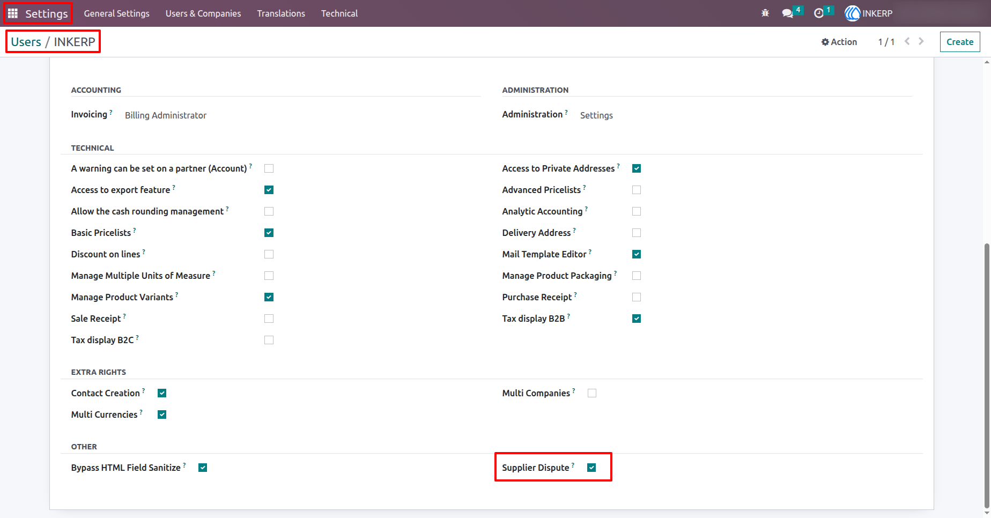Uncheck Access to Private Addresses
This screenshot has width=991, height=518.
pos(637,168)
